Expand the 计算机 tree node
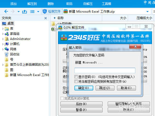This screenshot has height=116, width=155. 3,44
